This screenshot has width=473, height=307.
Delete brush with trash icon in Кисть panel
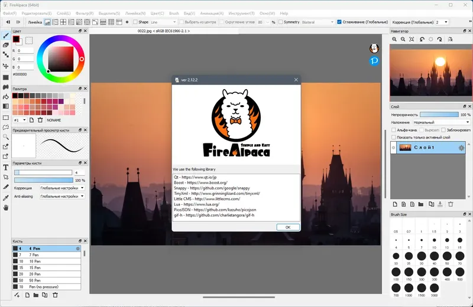[55, 295]
